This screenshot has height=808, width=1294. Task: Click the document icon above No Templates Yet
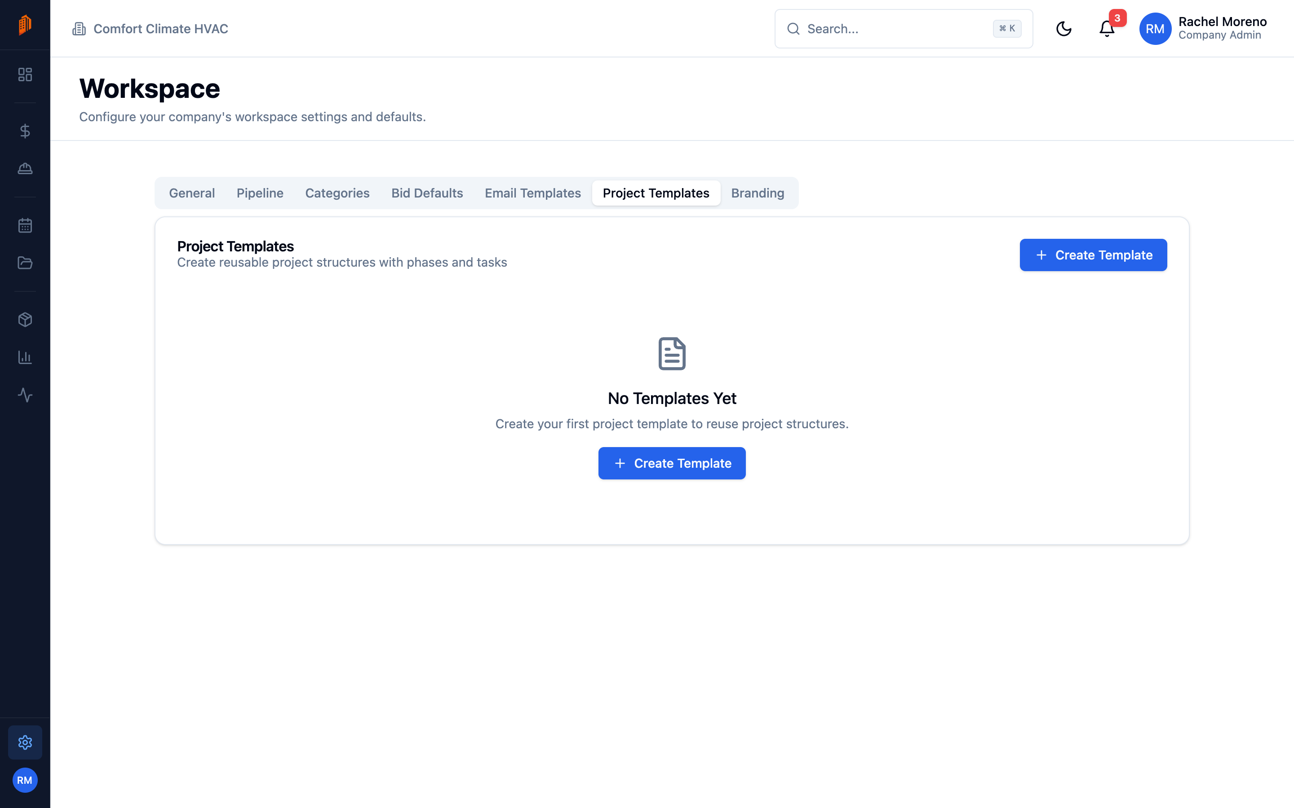click(672, 353)
